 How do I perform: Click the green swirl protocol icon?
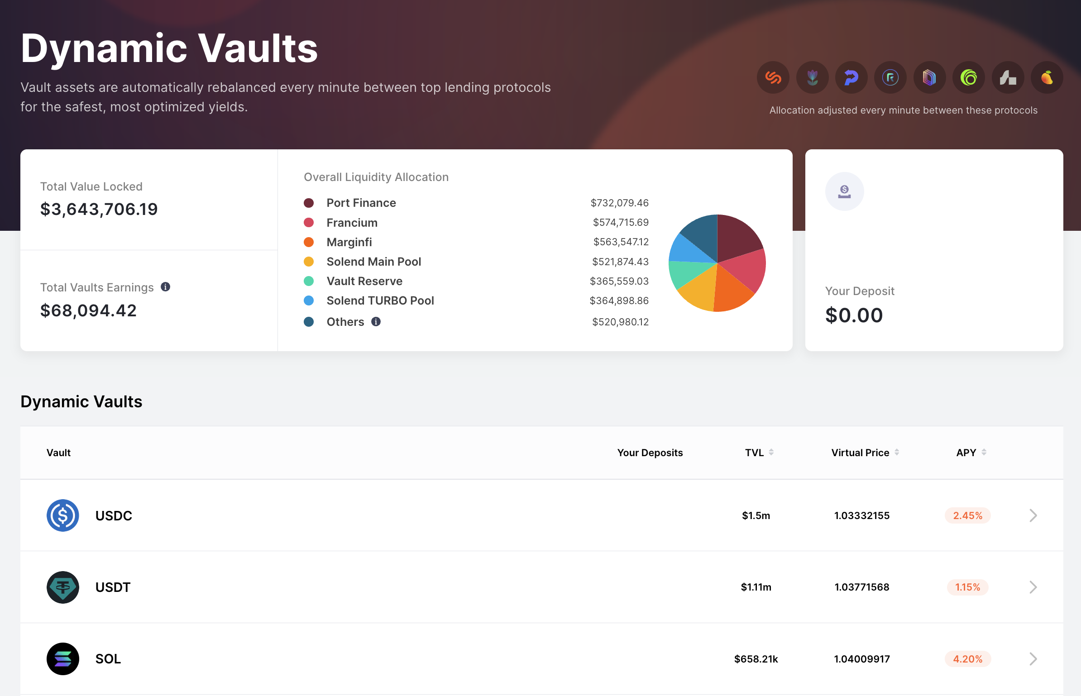tap(969, 78)
